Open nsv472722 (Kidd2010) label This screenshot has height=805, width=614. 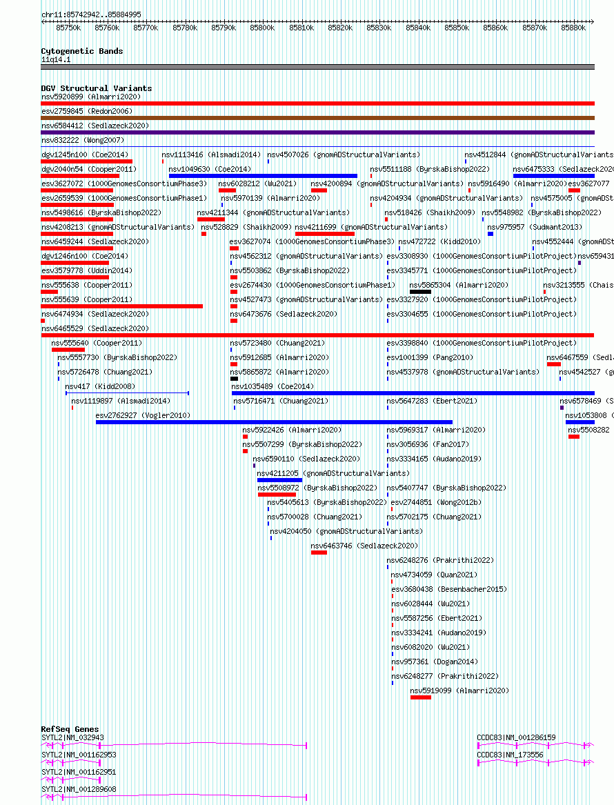[x=439, y=241]
